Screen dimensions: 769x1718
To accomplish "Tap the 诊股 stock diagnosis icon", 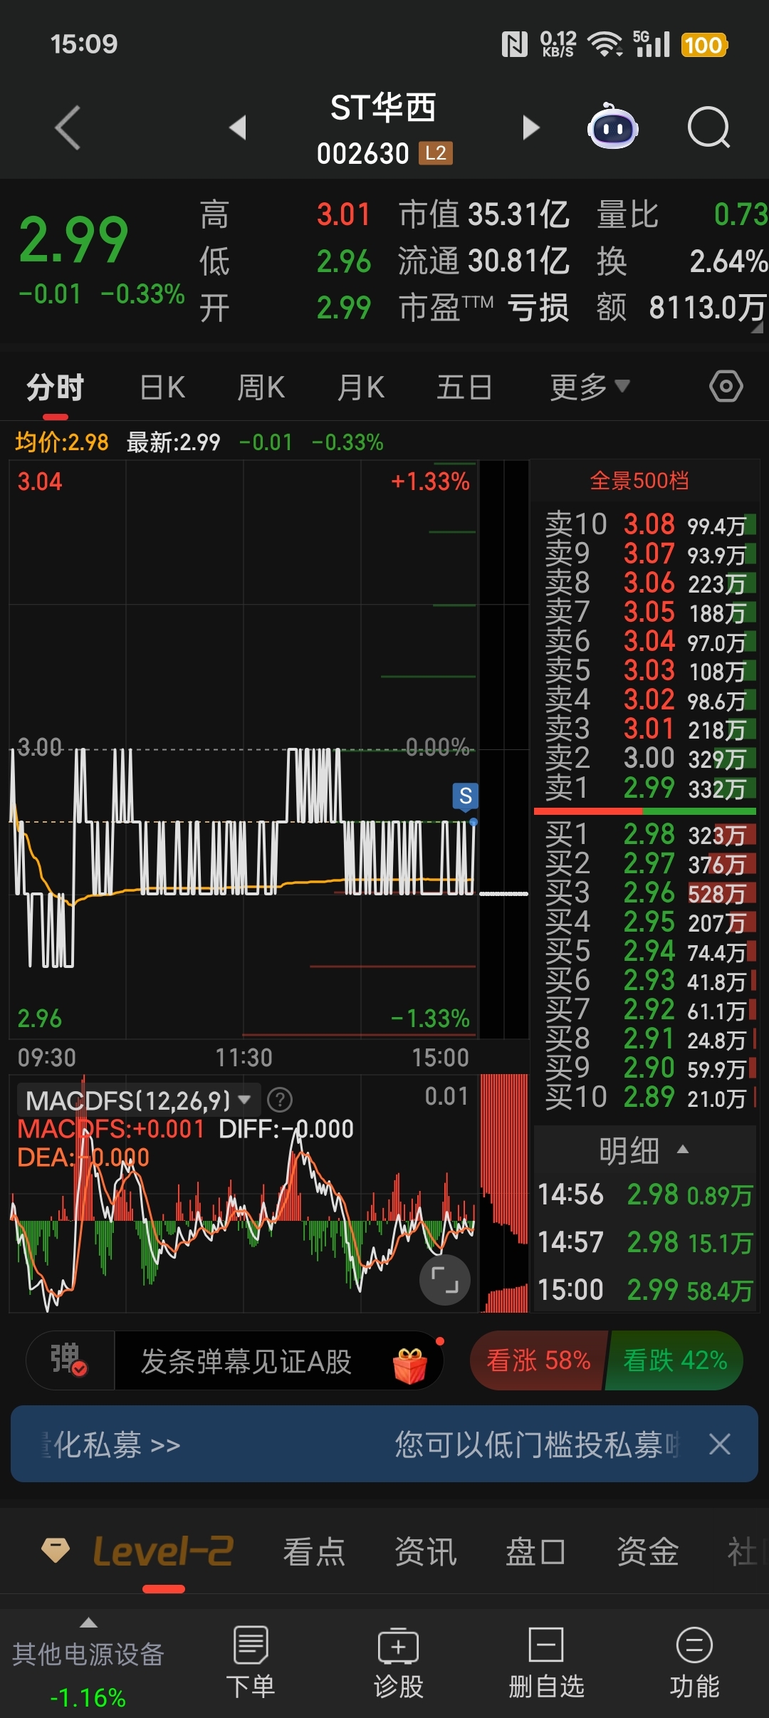I will [398, 1645].
